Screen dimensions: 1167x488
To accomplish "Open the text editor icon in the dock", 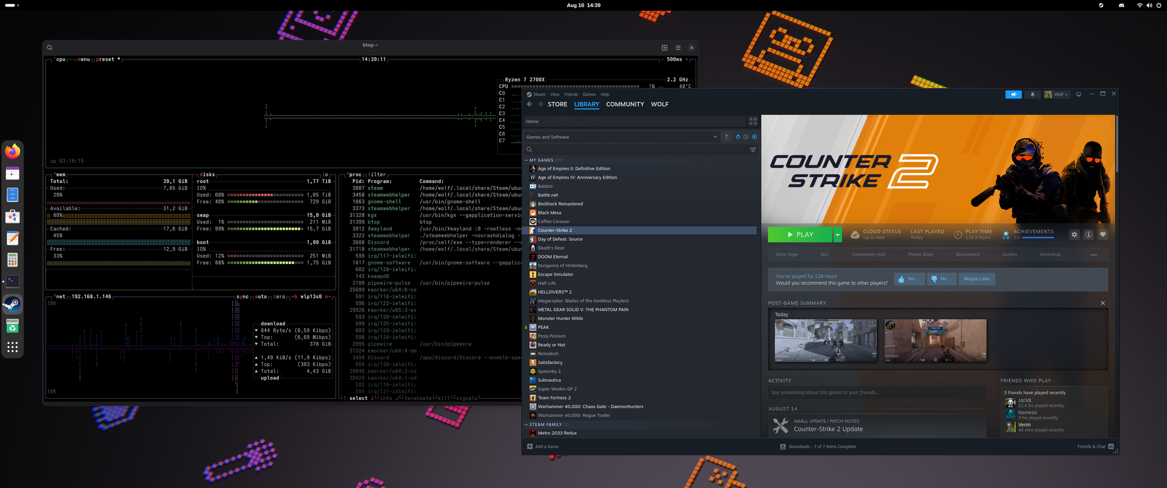I will coord(12,238).
